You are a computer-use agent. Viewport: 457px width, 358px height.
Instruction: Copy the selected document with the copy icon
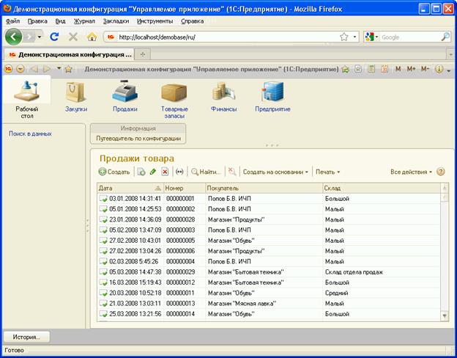tap(141, 172)
